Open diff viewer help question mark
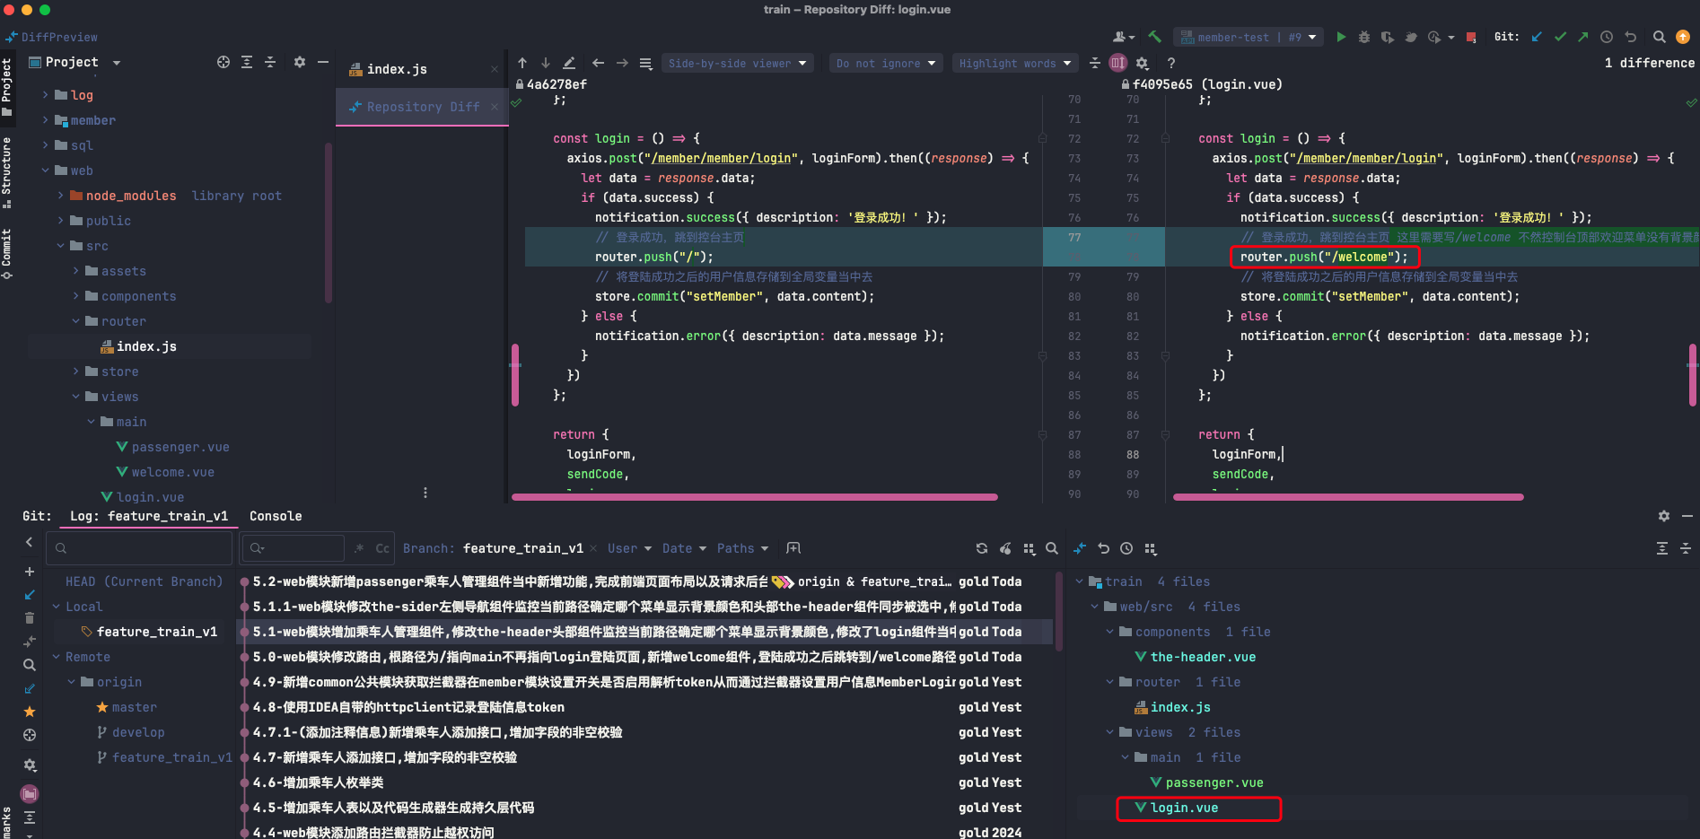This screenshot has height=839, width=1700. click(1171, 63)
